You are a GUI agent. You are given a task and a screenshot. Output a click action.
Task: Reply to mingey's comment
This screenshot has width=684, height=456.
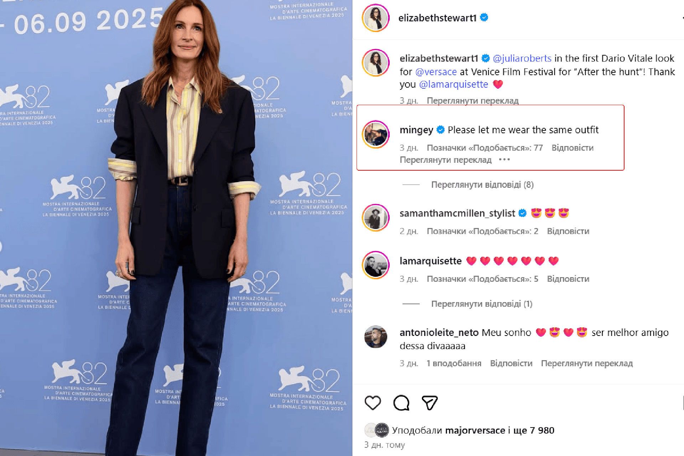coord(572,148)
